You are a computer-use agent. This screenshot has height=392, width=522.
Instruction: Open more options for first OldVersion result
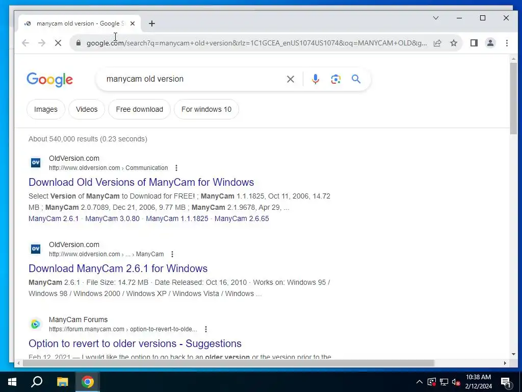click(x=176, y=168)
